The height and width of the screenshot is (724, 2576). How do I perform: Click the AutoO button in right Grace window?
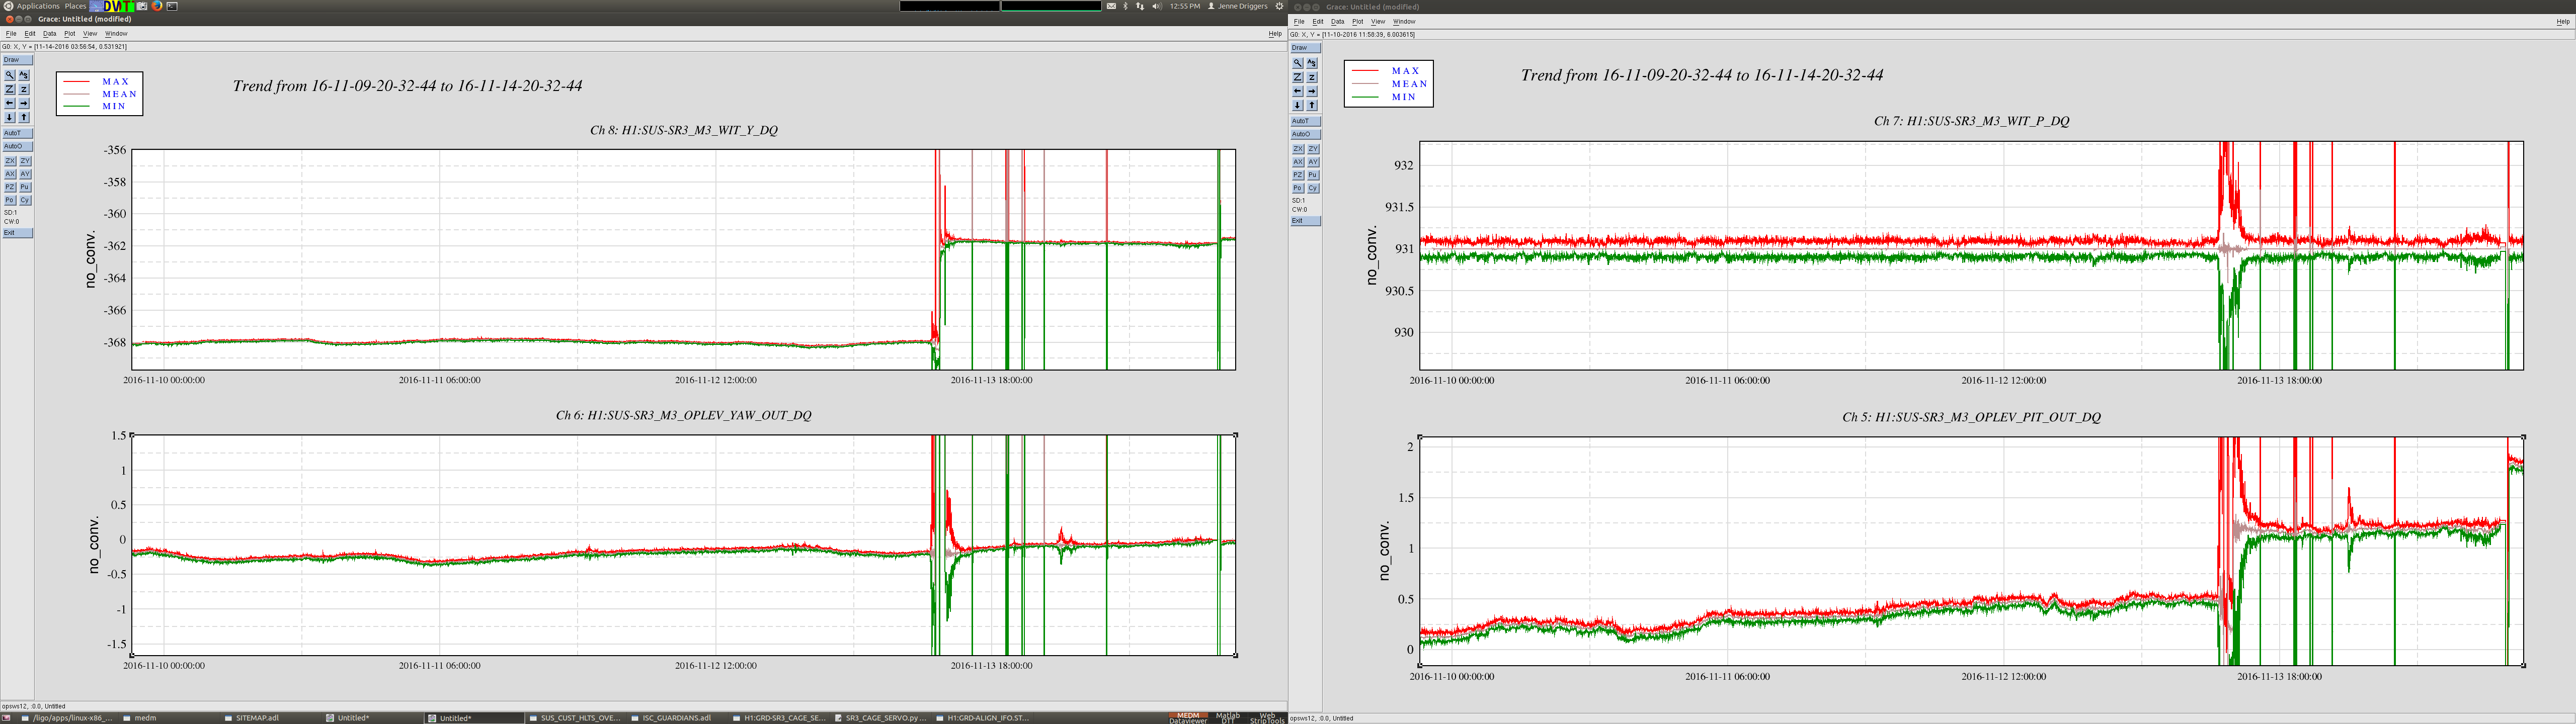(x=1306, y=134)
